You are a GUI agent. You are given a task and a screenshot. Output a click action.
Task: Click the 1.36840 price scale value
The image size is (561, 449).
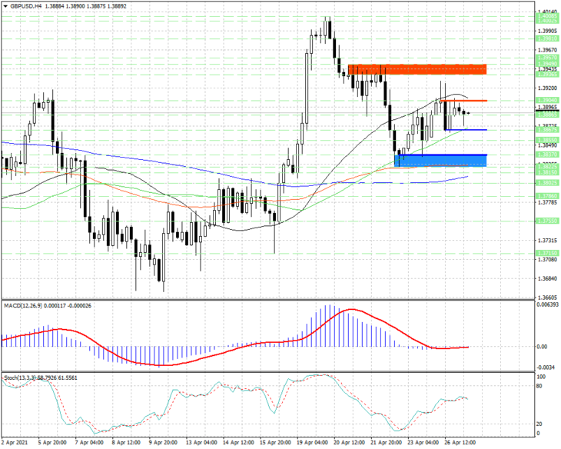click(547, 278)
